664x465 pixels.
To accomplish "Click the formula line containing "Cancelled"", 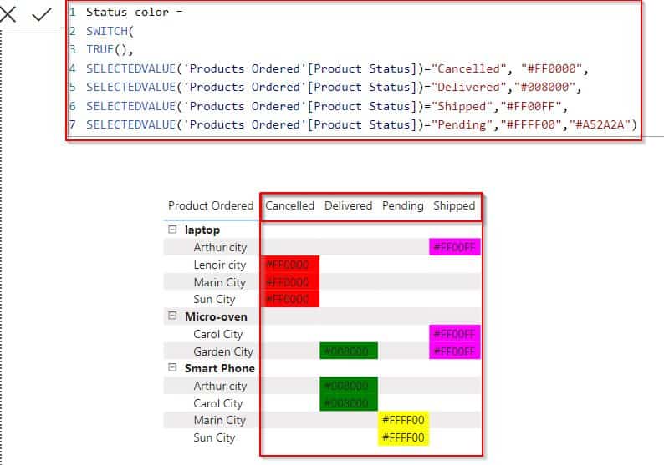I will (337, 68).
